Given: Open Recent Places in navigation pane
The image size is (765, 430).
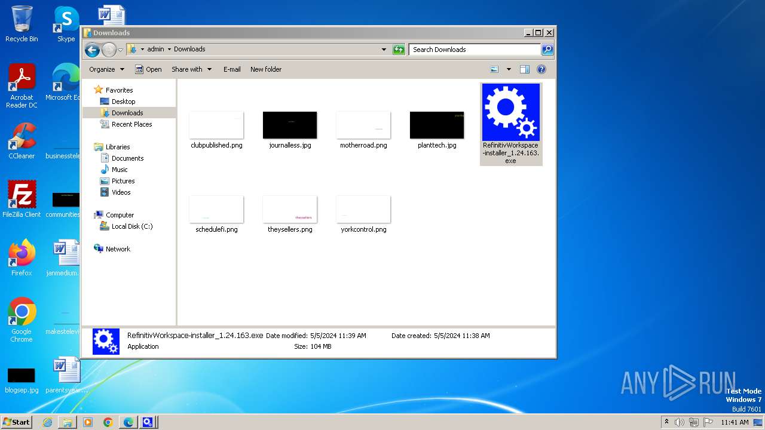Looking at the screenshot, I should coord(131,124).
